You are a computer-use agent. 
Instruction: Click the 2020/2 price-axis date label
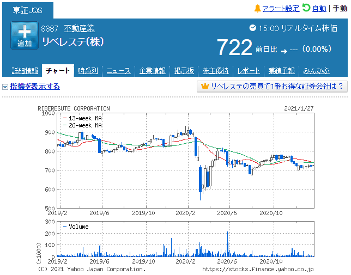[185, 213]
